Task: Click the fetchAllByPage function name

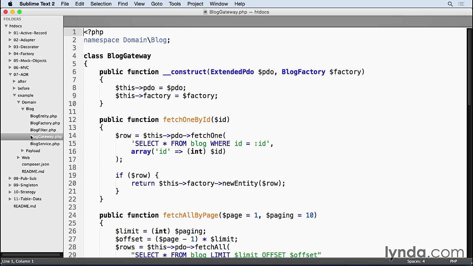Action: (191, 215)
